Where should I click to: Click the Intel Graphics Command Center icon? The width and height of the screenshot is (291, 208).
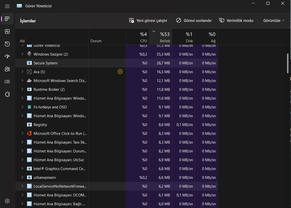(29, 169)
